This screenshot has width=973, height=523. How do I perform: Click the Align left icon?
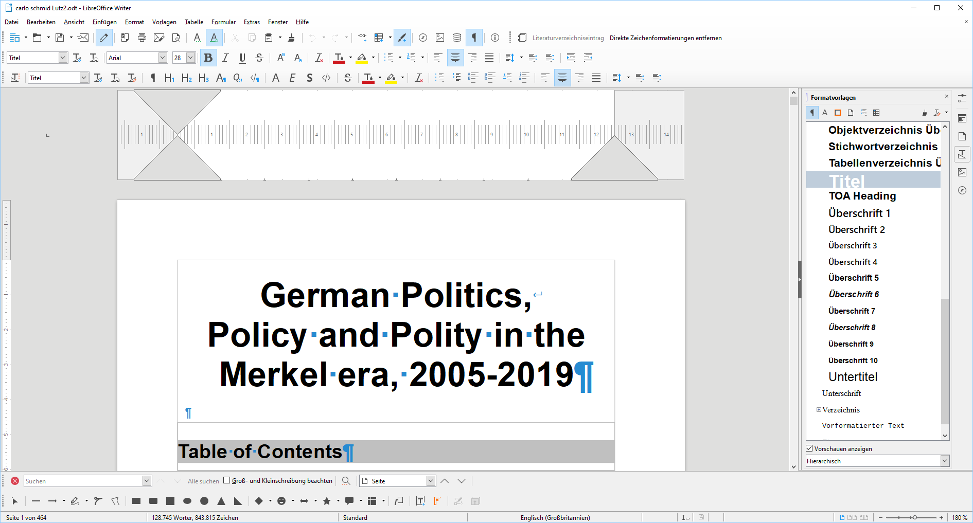[438, 58]
